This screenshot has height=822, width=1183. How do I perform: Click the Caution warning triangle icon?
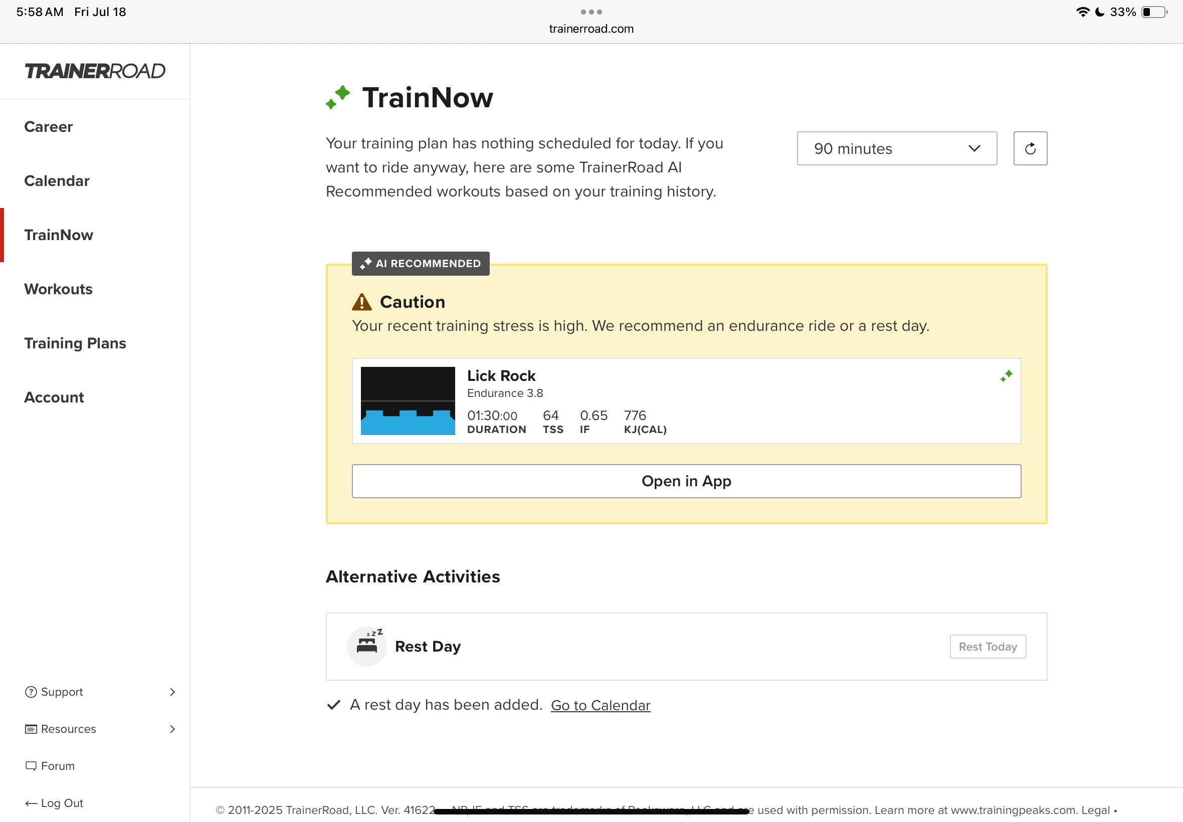click(x=361, y=302)
